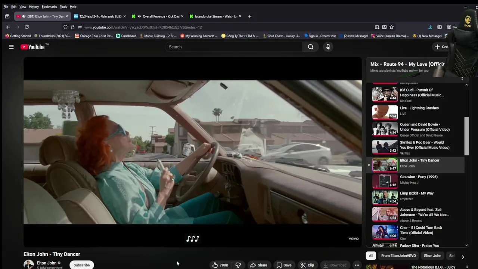Open the Chicago Thin Crust Piz bookmark
Screen dimensions: 478x269
(94, 36)
